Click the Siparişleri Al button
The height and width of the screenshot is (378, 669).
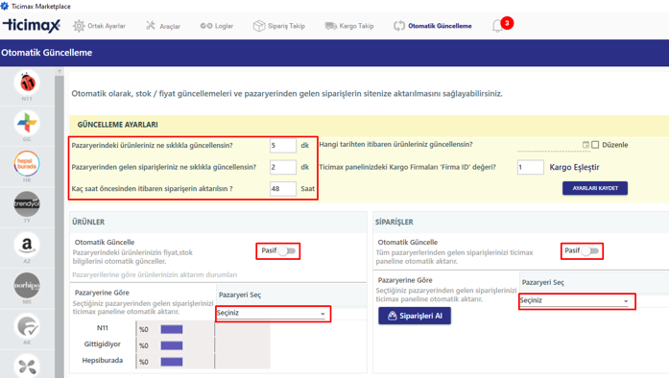pyautogui.click(x=415, y=317)
